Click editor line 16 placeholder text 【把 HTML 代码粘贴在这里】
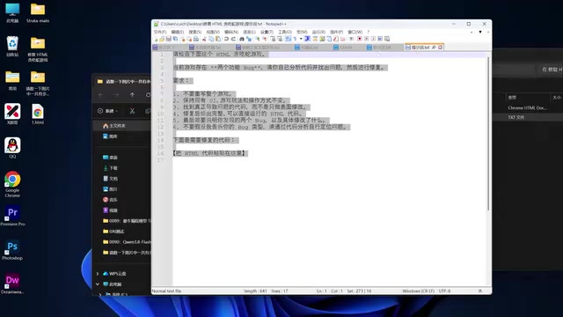 coord(210,153)
